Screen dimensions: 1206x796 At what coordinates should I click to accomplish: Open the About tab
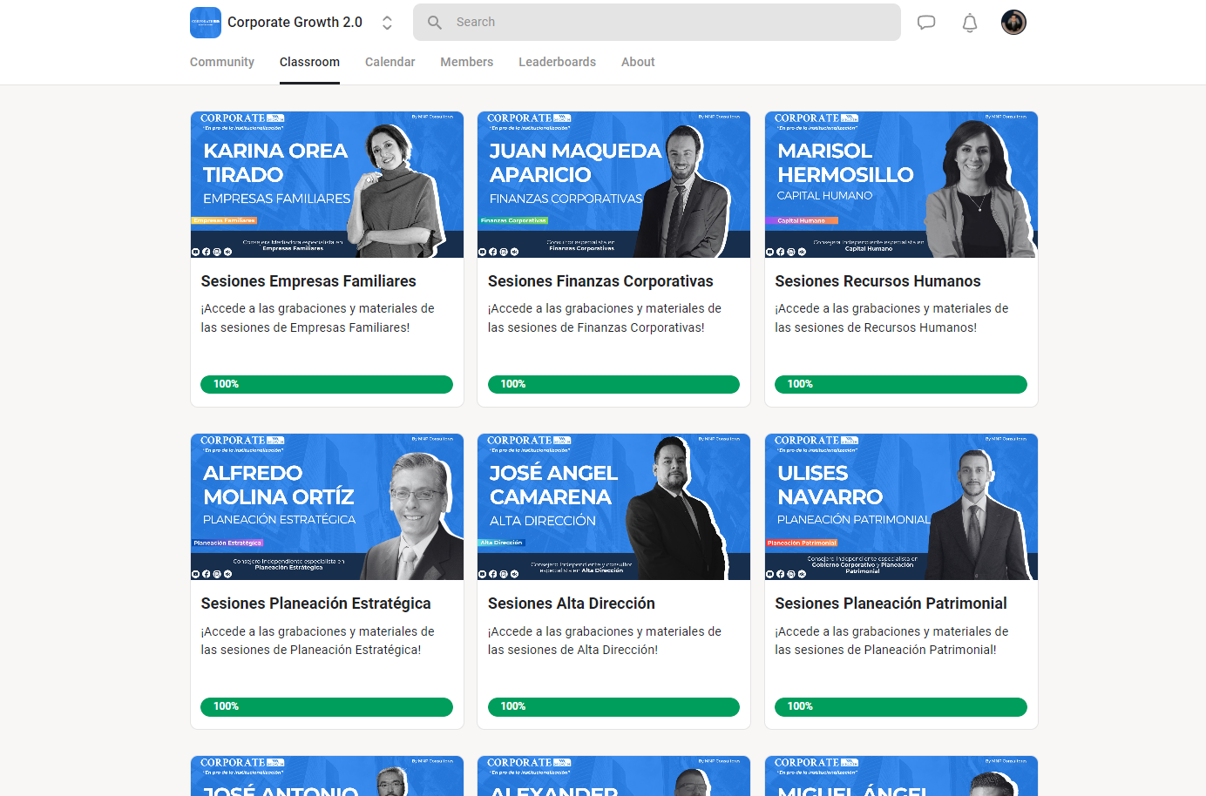(x=638, y=62)
